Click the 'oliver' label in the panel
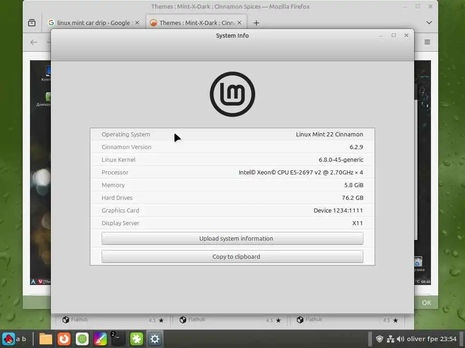465x348 pixels. pos(416,339)
